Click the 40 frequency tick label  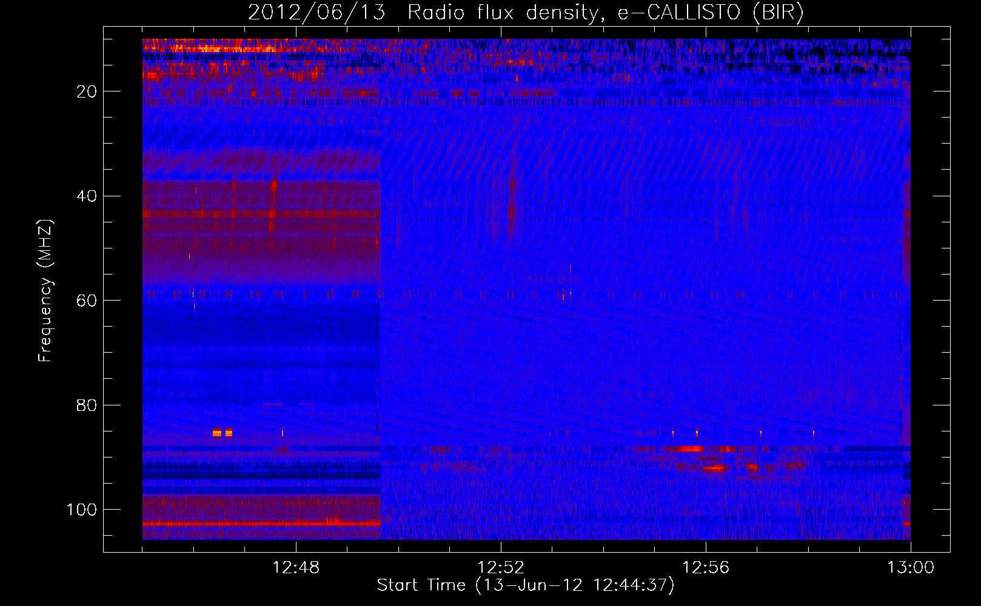(87, 196)
